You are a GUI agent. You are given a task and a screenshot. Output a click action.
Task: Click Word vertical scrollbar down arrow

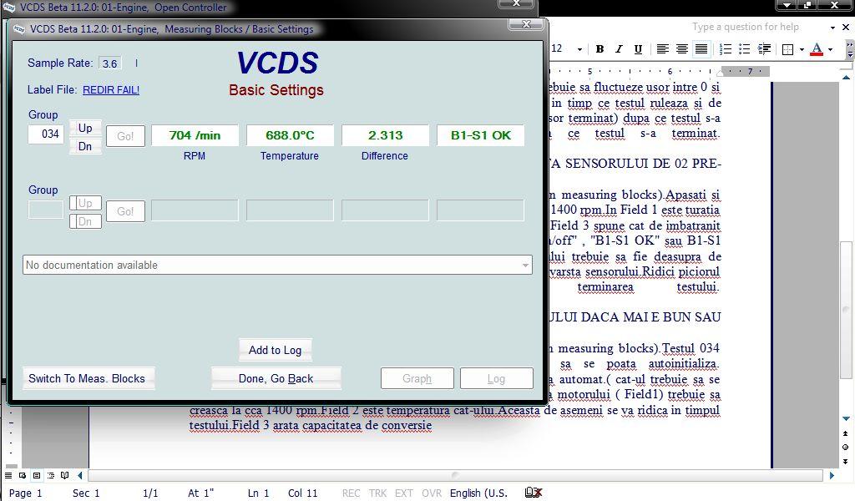[846, 418]
